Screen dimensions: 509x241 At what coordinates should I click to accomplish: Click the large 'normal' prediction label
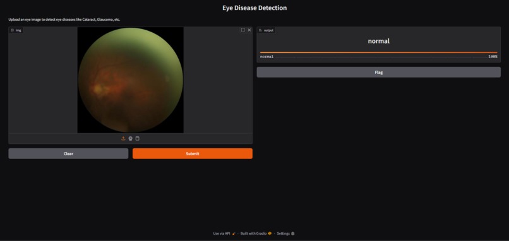pyautogui.click(x=378, y=41)
